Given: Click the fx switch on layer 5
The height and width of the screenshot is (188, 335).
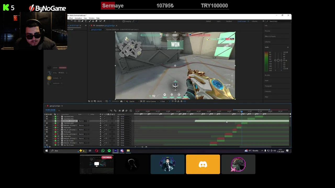Looking at the screenshot, I should point(106,125).
